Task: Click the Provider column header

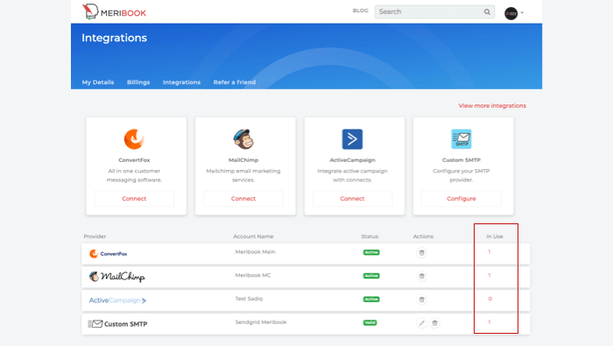Action: [95, 237]
